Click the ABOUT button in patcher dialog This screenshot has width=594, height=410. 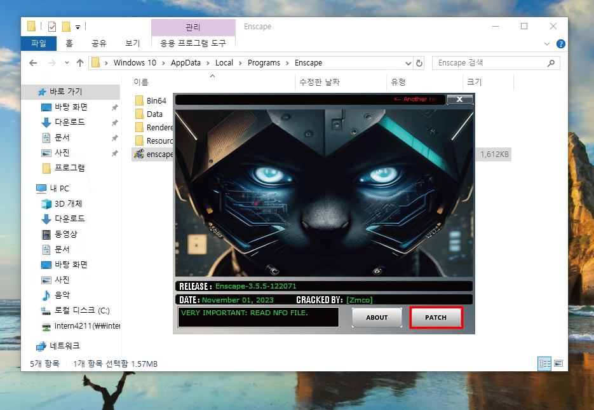coord(377,317)
